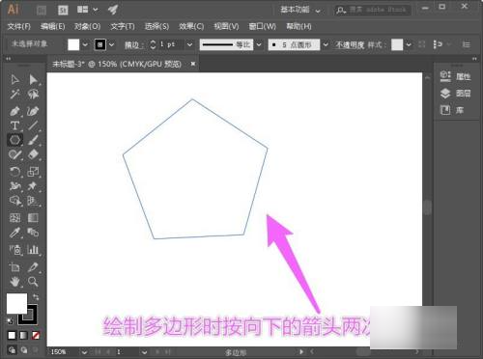483x359 pixels.
Task: Select the Line Segment tool
Action: coord(33,125)
